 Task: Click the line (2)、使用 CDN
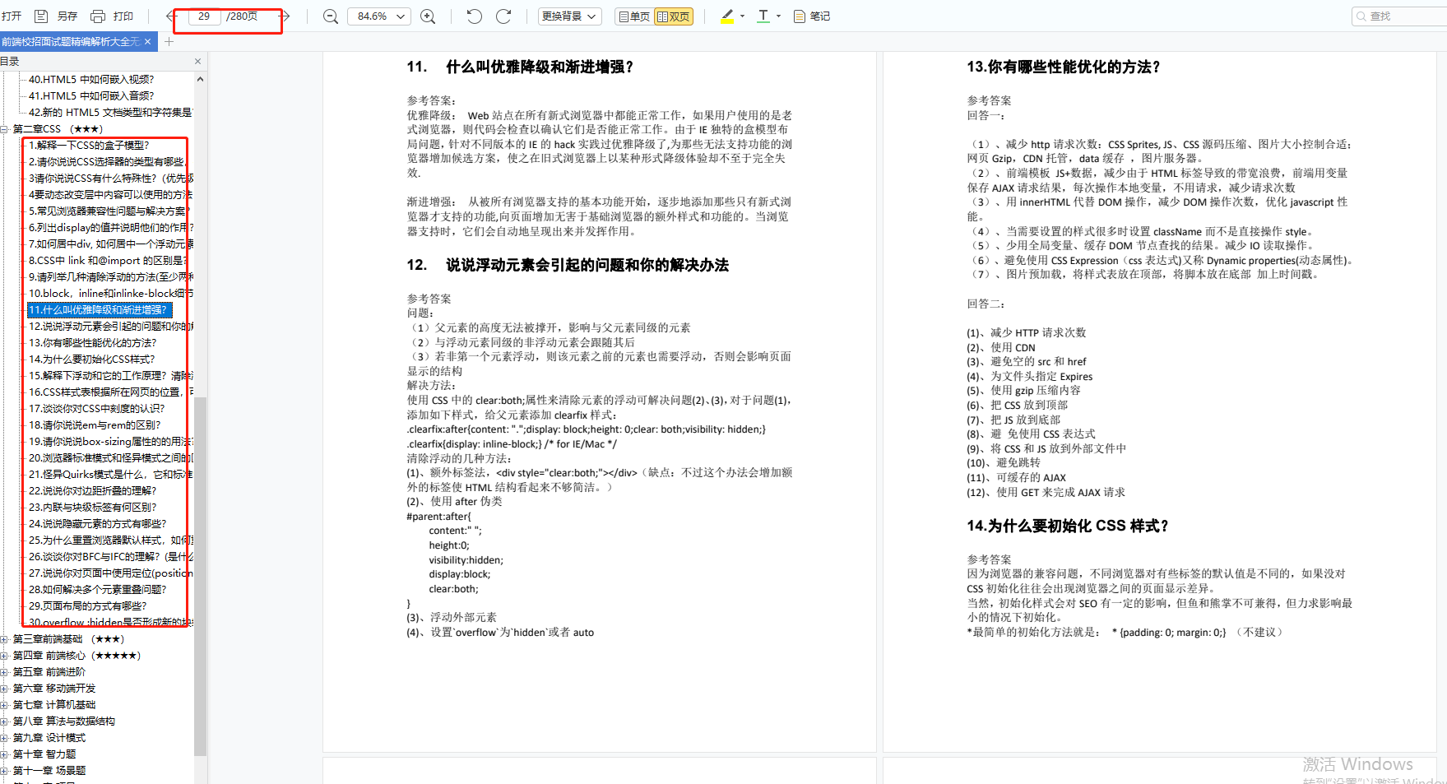(1000, 347)
